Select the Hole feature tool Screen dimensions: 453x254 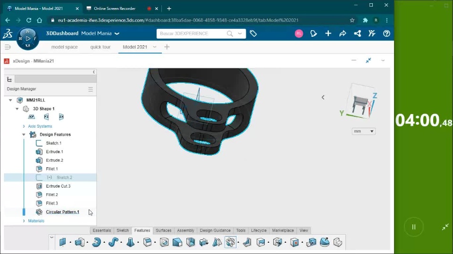pos(164,242)
